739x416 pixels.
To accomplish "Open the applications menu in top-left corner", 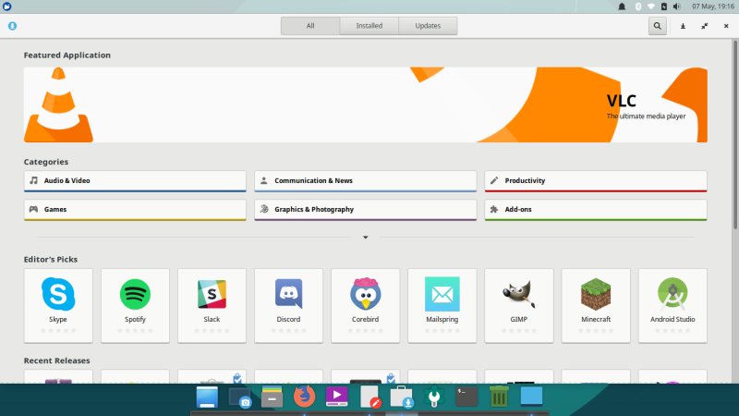I will coord(6,6).
